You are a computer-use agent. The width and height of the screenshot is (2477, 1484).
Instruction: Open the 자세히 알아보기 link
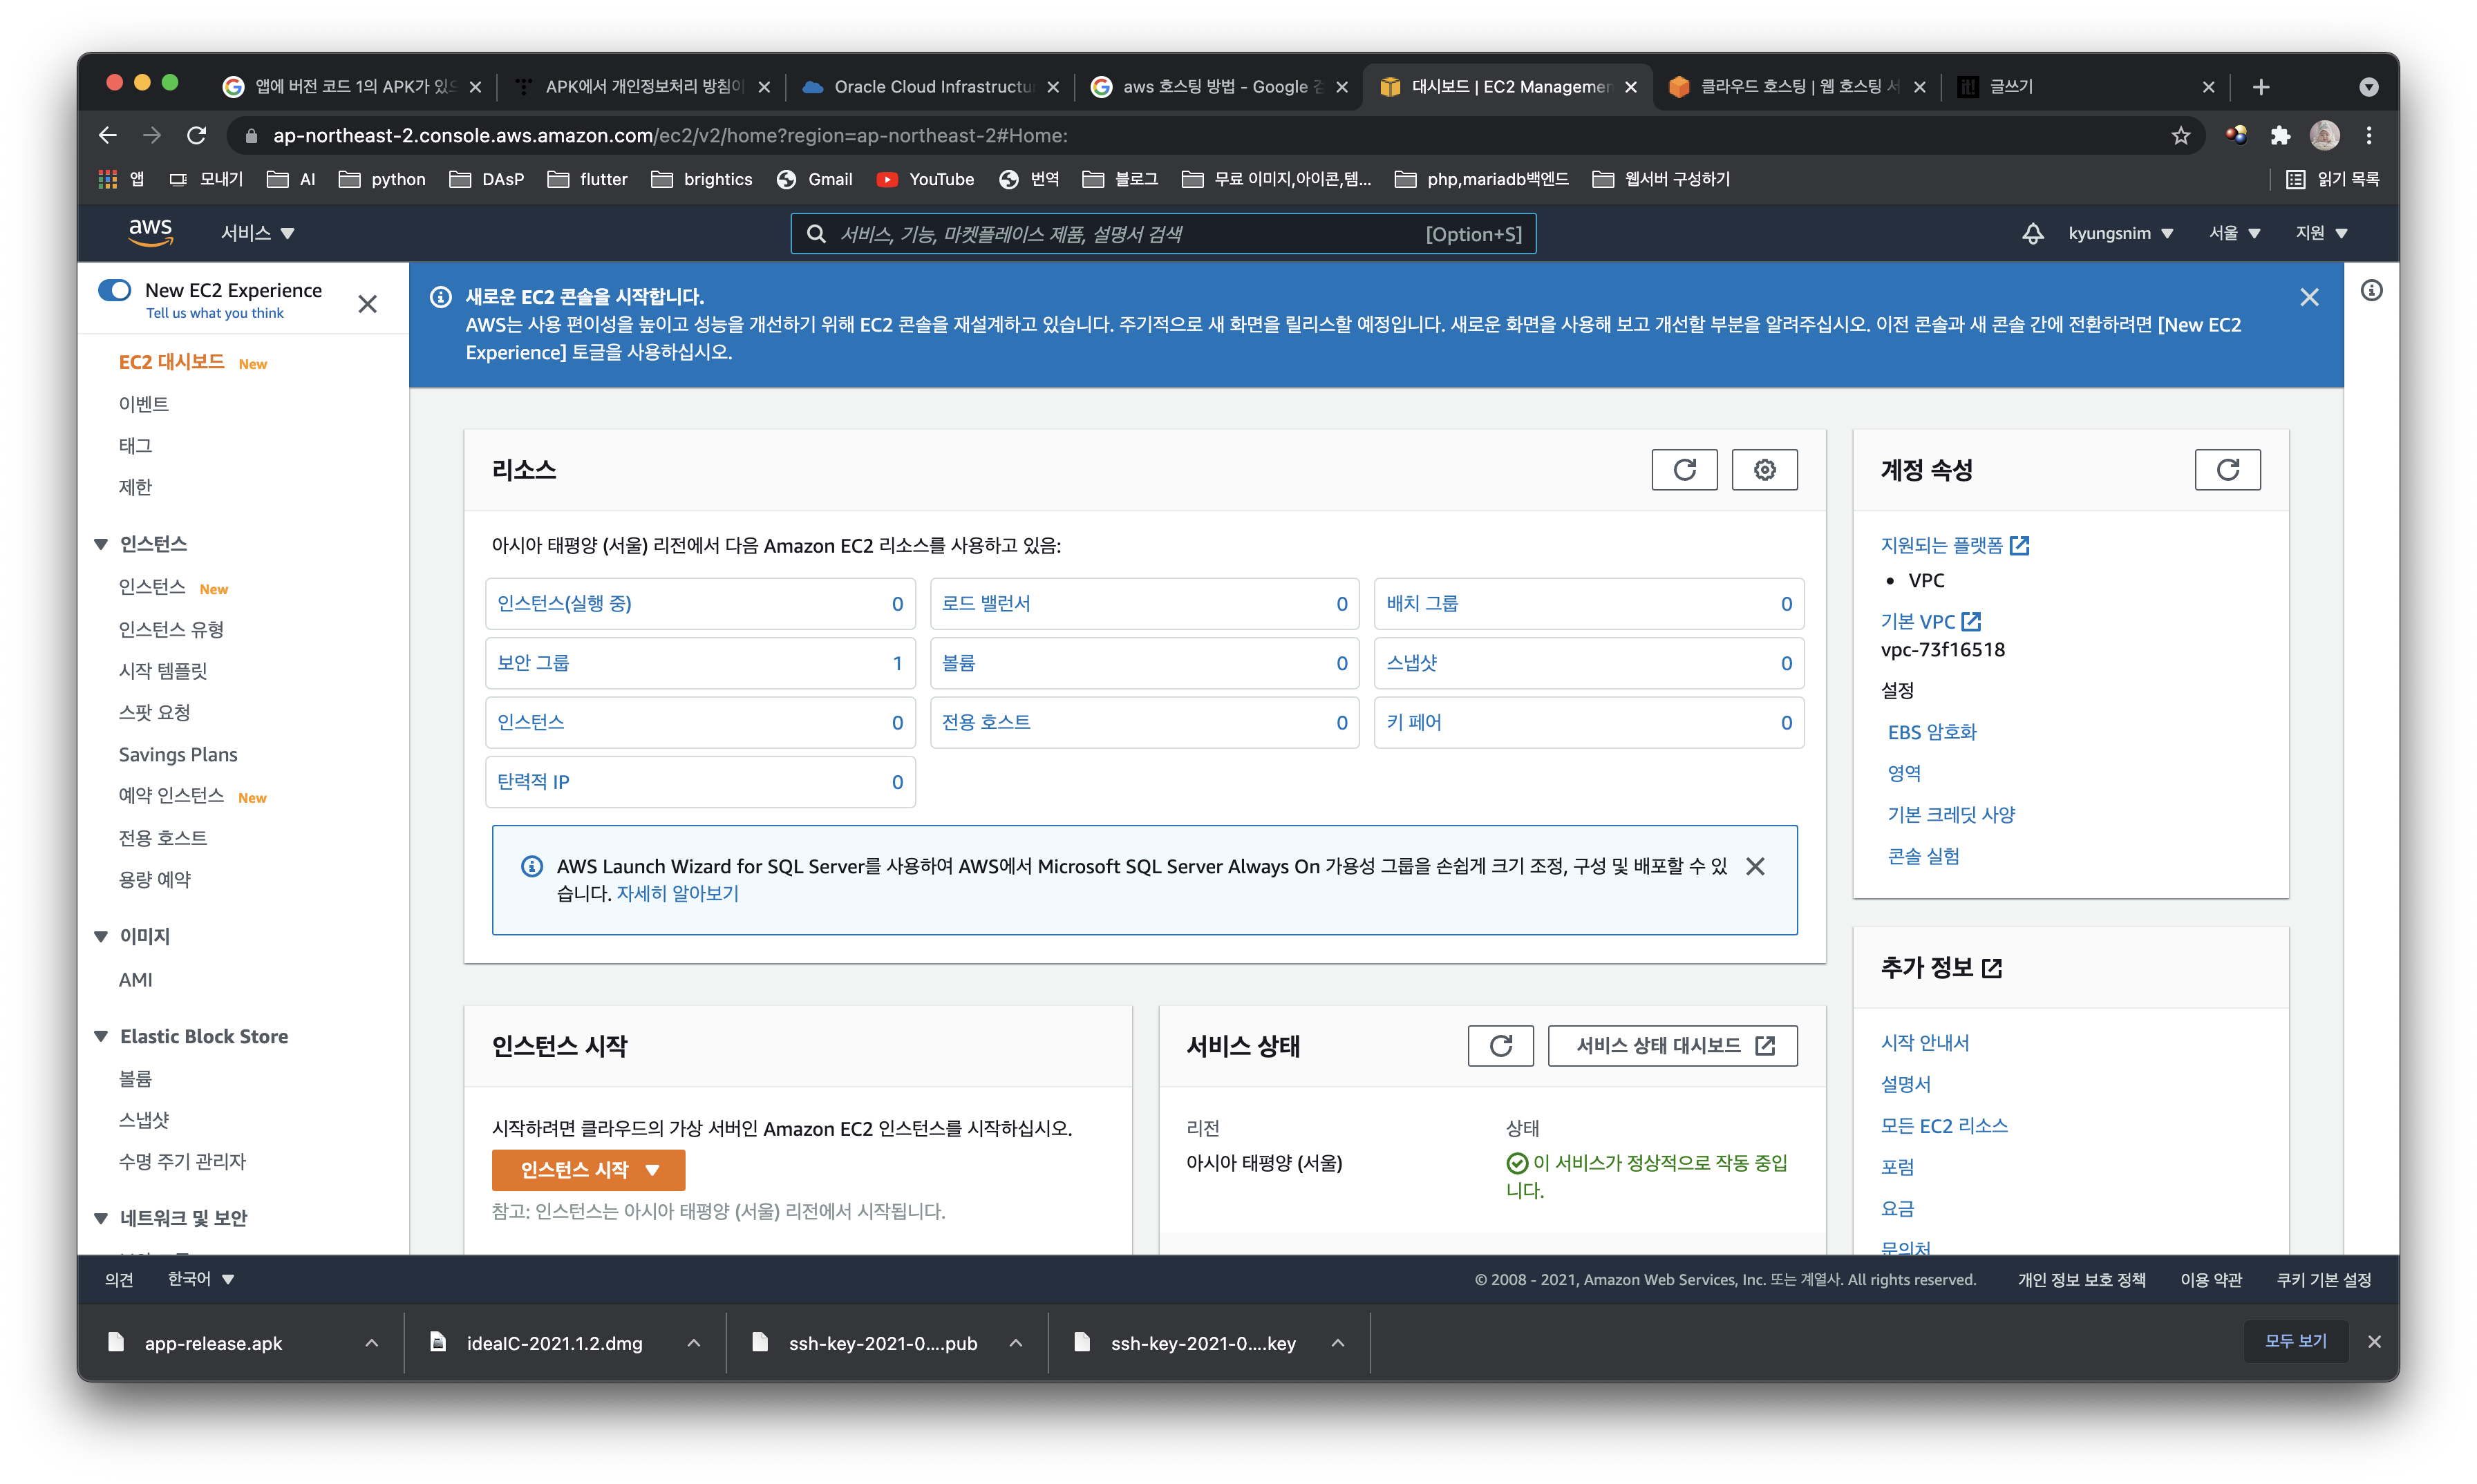point(677,893)
